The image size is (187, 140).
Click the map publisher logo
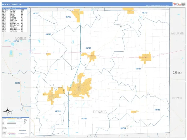point(177,4)
